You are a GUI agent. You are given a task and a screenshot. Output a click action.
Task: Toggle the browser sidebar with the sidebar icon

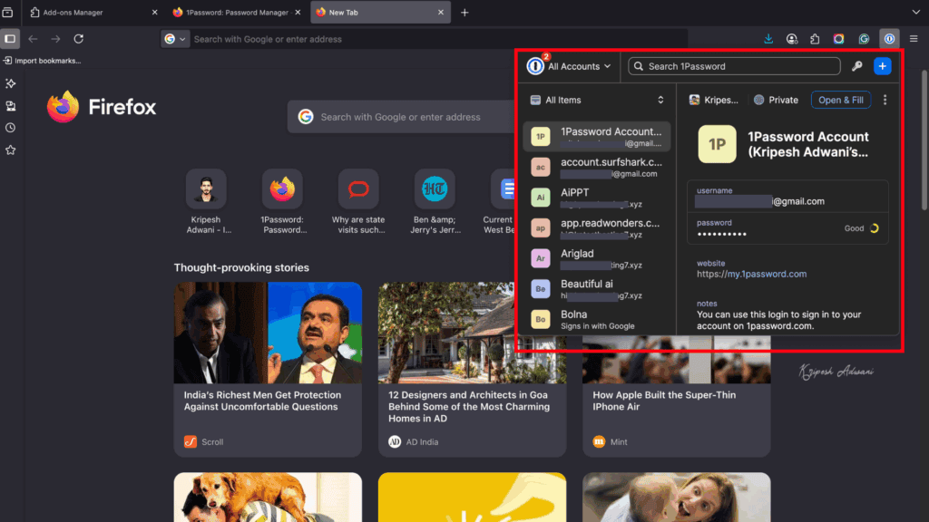click(11, 38)
